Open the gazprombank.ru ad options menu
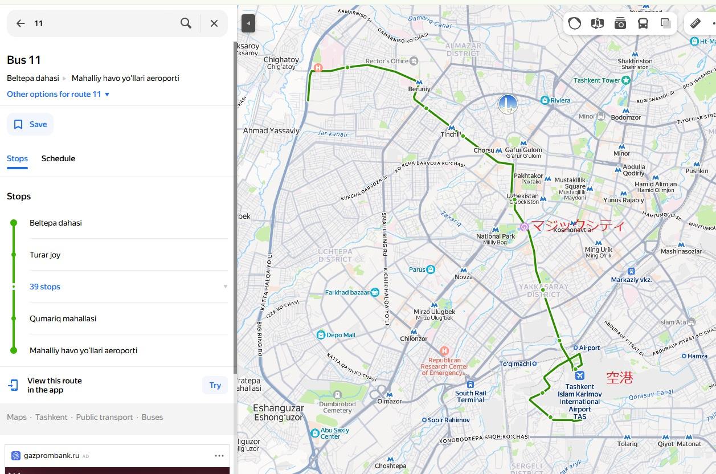716x474 pixels. tap(219, 456)
